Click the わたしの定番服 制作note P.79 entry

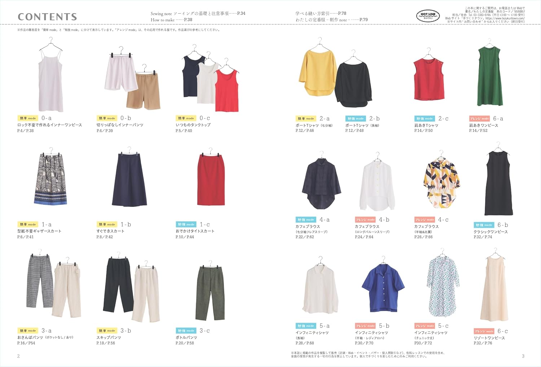[331, 20]
